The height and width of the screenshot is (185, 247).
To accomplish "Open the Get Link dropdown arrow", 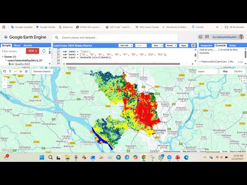I will 132,45.
